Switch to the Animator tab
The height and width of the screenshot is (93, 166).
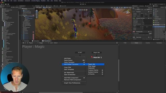(x=26, y=41)
